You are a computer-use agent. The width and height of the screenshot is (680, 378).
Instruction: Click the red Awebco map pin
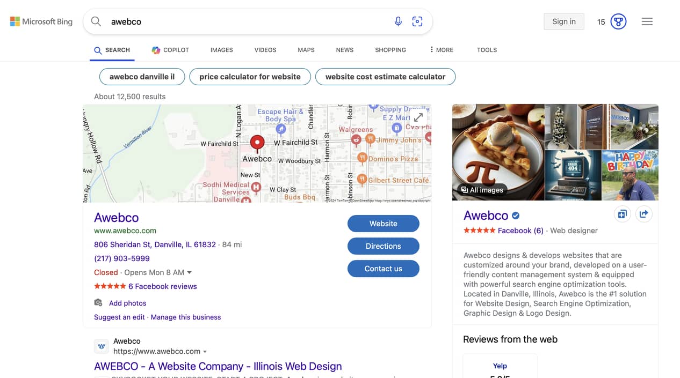(x=257, y=143)
